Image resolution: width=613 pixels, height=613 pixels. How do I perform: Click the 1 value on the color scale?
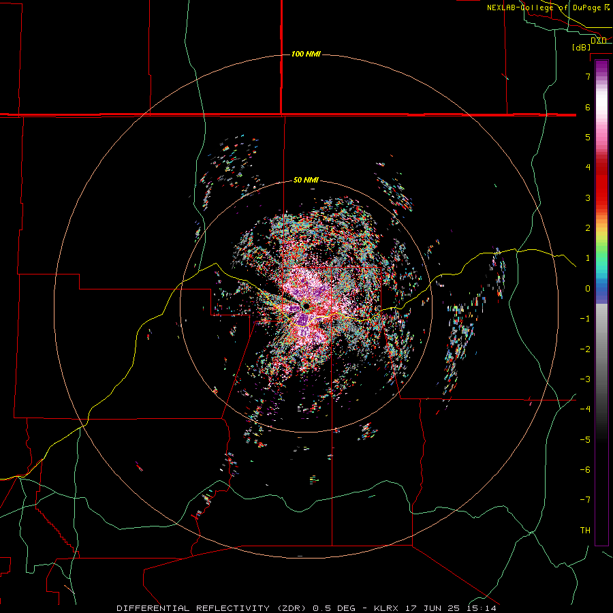tap(588, 258)
